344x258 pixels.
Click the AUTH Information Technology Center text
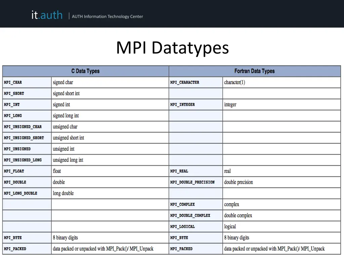(x=107, y=16)
